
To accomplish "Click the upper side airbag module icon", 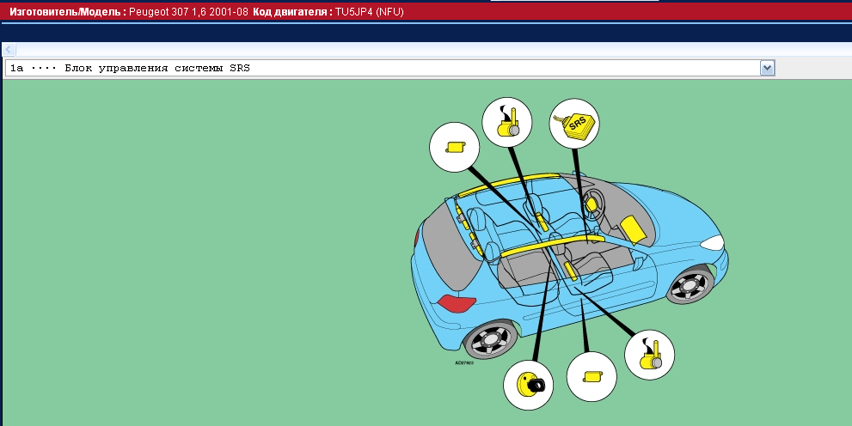I will [455, 147].
